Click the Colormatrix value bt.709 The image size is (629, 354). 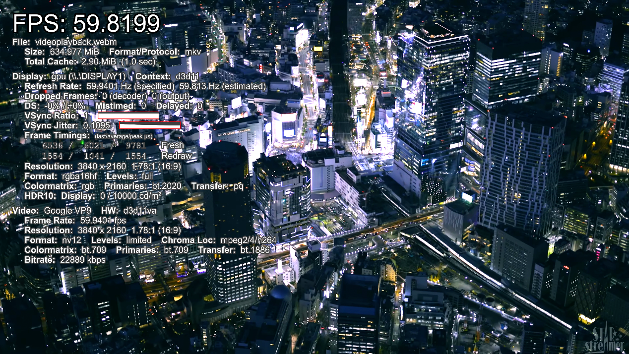coord(94,250)
